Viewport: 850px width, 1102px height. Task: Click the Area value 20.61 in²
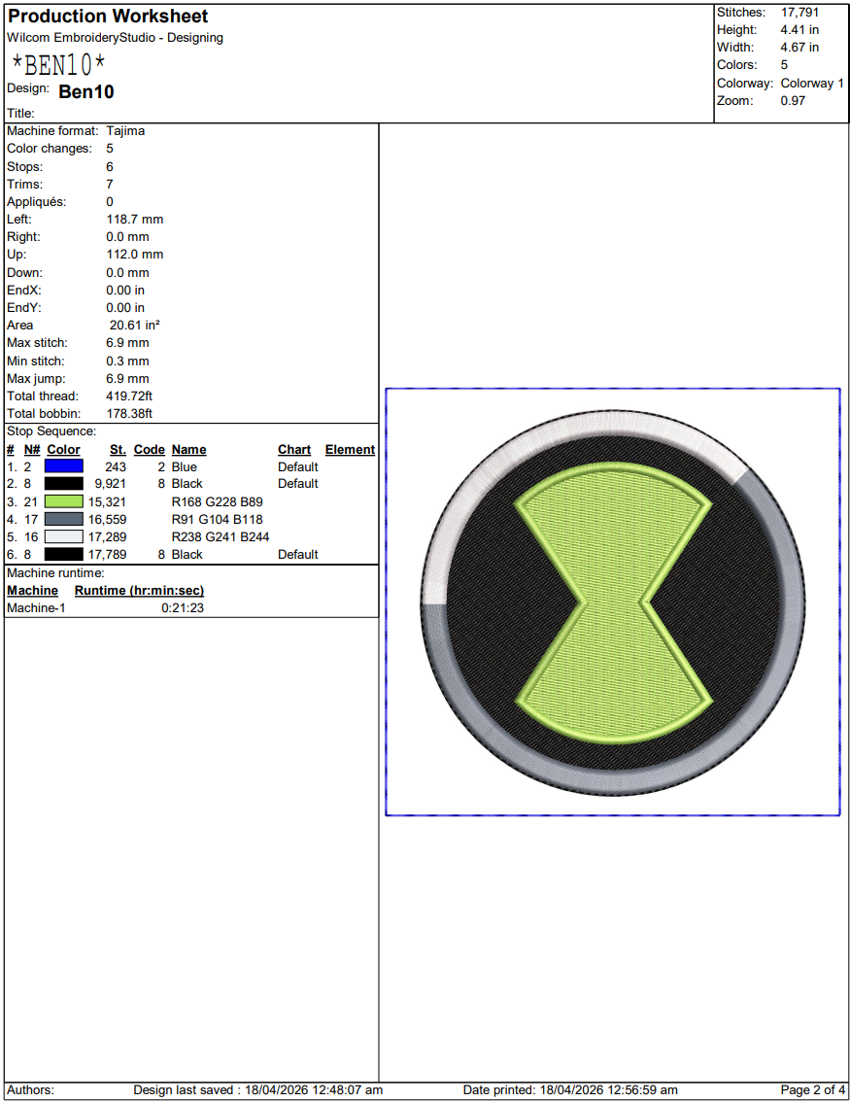(135, 326)
